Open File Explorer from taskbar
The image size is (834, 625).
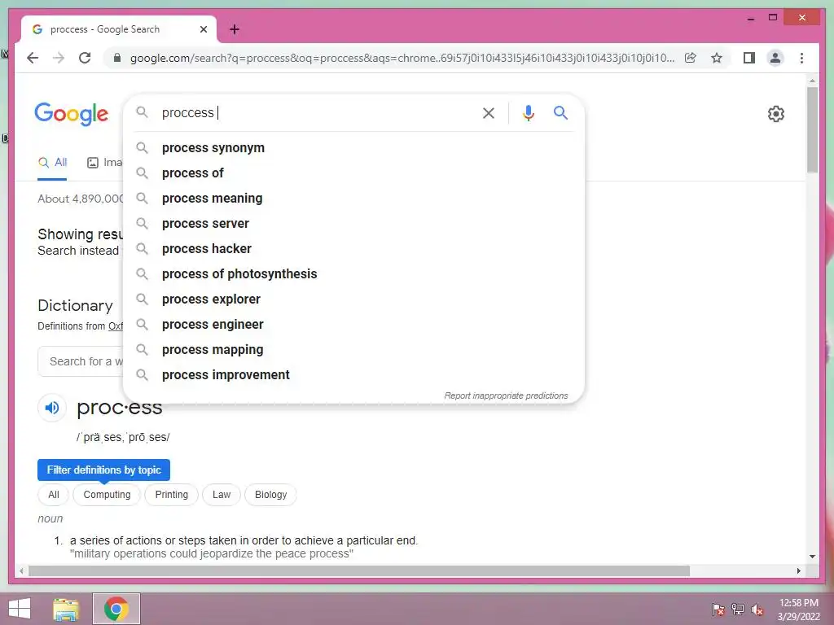[66, 609]
